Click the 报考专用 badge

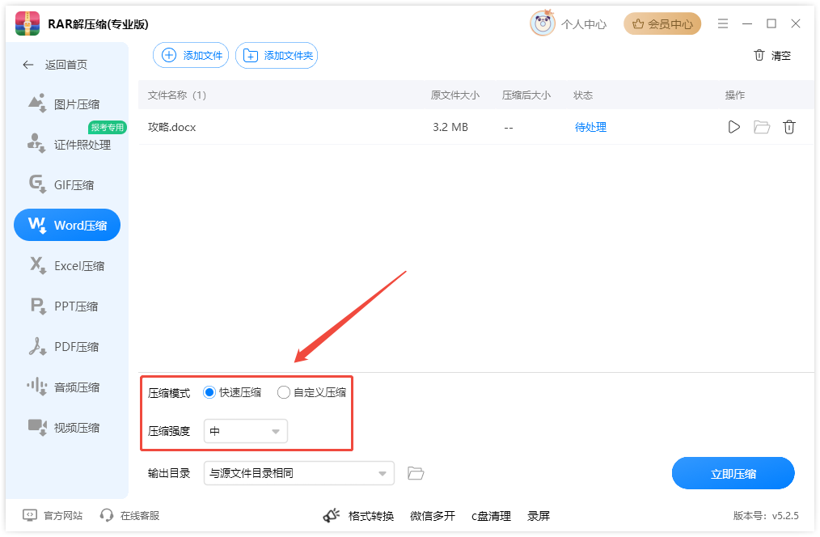point(108,127)
